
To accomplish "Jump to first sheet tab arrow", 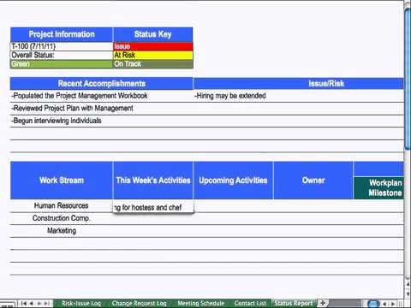I will (24, 304).
